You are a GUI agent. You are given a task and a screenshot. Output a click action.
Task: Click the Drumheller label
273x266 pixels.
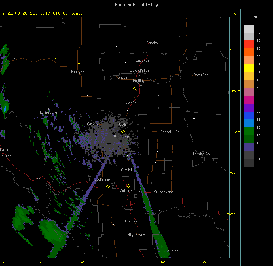(202, 154)
